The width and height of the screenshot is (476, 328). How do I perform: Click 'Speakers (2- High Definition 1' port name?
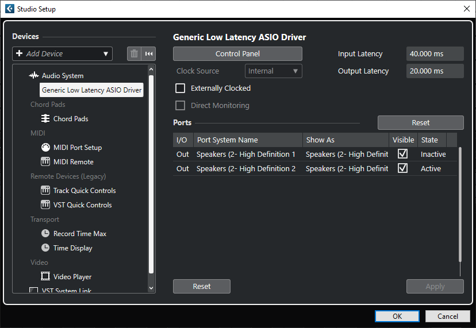pos(246,154)
